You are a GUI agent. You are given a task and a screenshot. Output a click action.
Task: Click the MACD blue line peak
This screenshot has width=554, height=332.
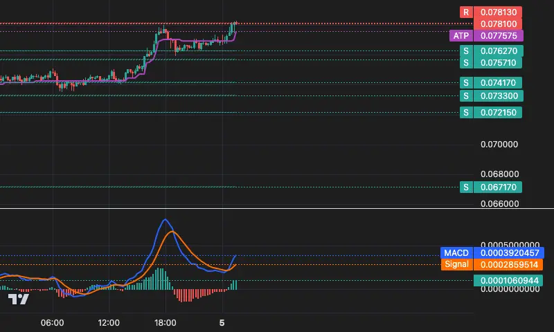165,220
